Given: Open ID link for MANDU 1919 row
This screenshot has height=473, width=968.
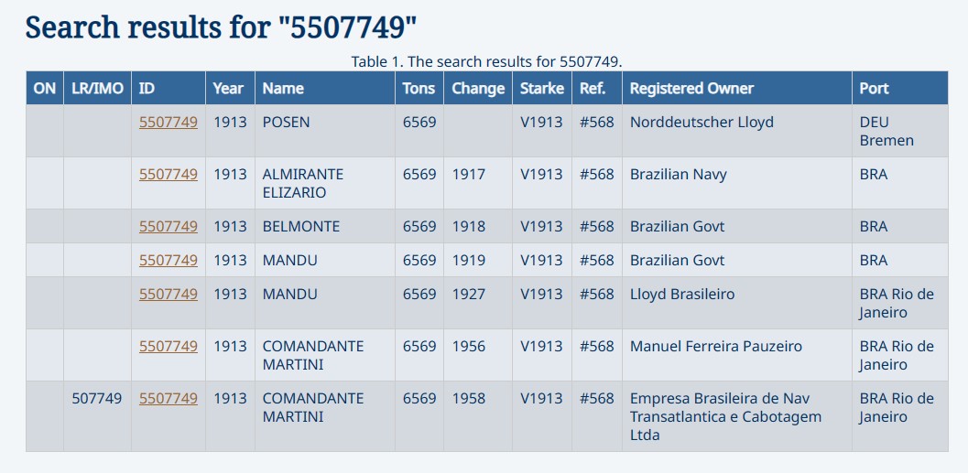Looking at the screenshot, I should click(x=168, y=260).
